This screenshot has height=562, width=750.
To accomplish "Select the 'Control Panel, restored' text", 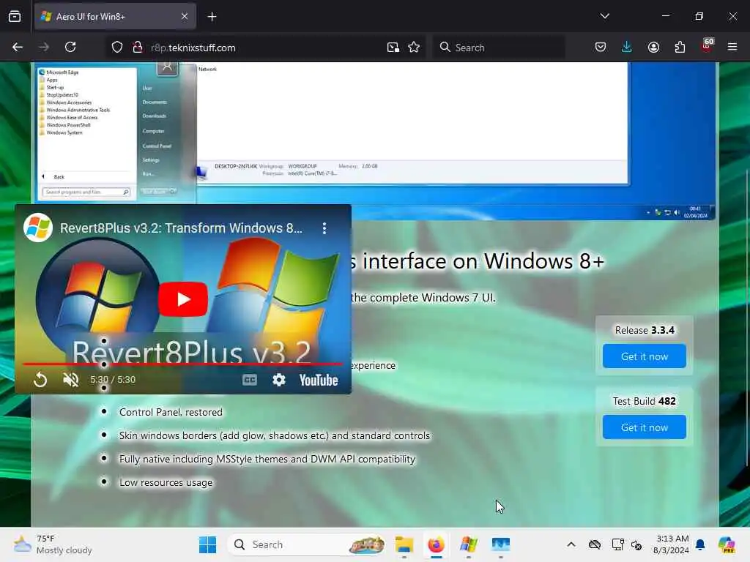I will [x=171, y=413].
